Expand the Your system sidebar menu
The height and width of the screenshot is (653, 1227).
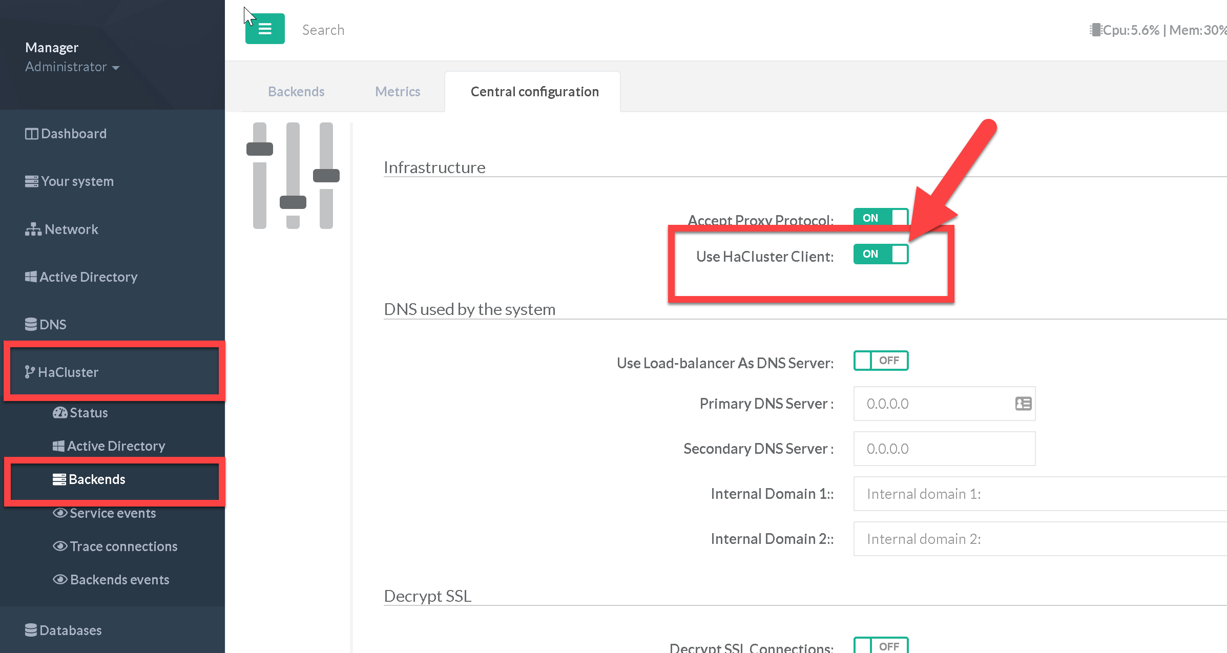(x=77, y=181)
